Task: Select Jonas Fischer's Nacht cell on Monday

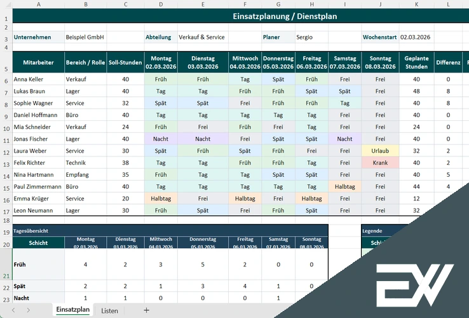Action: [161, 139]
